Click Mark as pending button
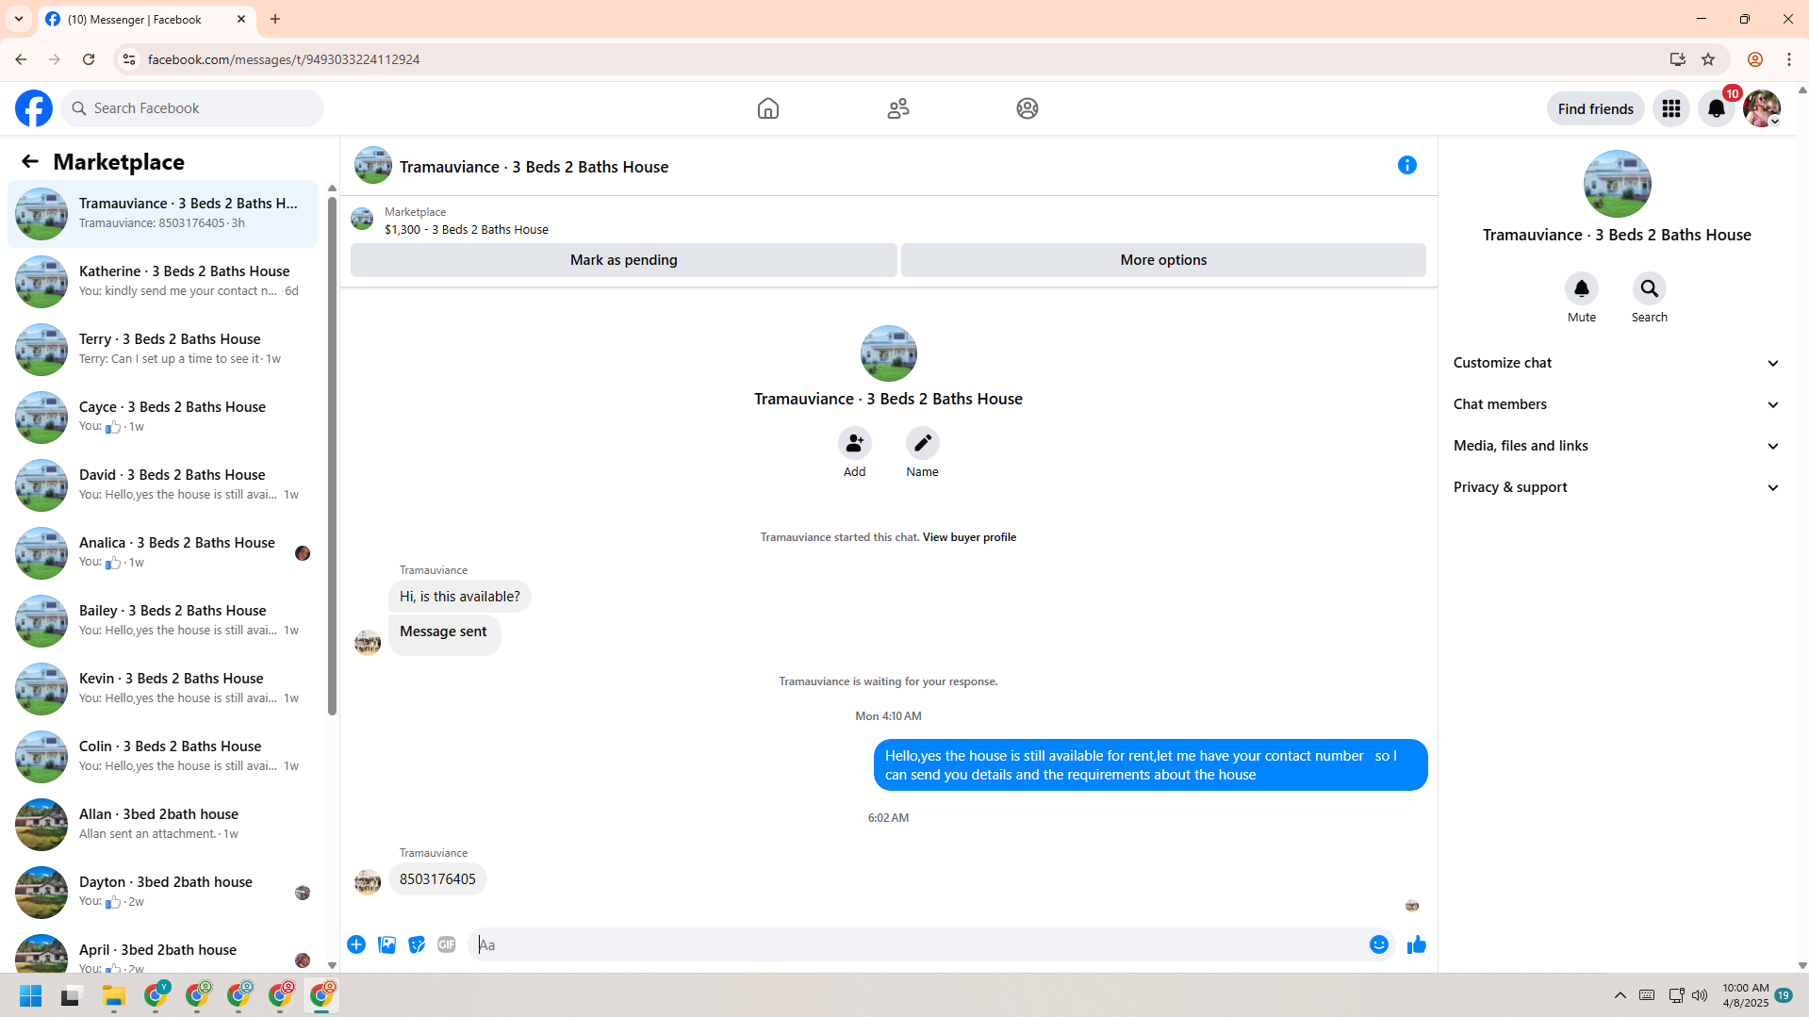 click(623, 260)
